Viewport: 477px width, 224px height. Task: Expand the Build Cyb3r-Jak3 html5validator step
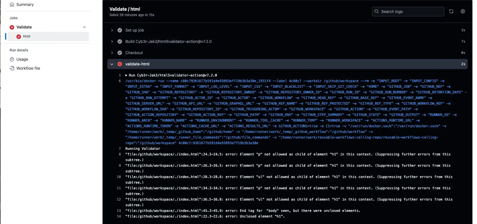pos(112,41)
